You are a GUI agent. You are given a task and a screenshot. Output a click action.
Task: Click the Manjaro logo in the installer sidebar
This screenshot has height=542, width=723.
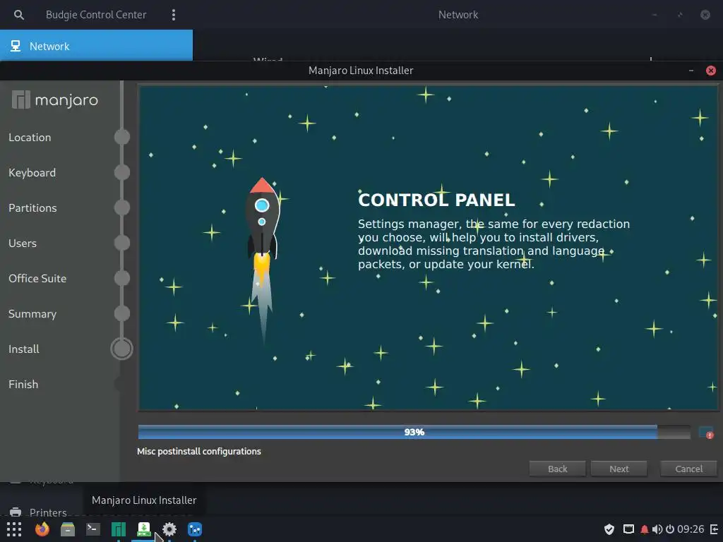pyautogui.click(x=55, y=100)
